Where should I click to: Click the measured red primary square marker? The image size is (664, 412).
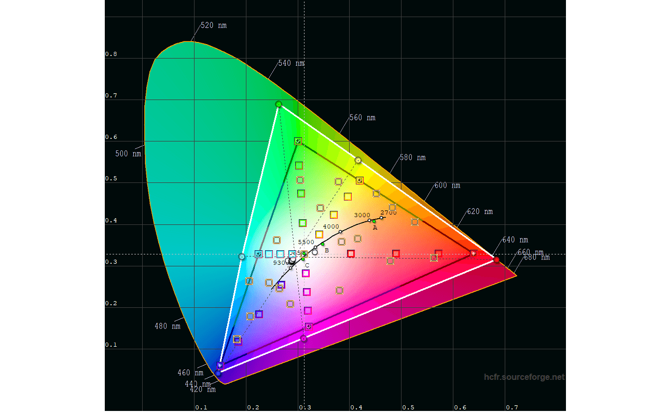pyautogui.click(x=473, y=253)
